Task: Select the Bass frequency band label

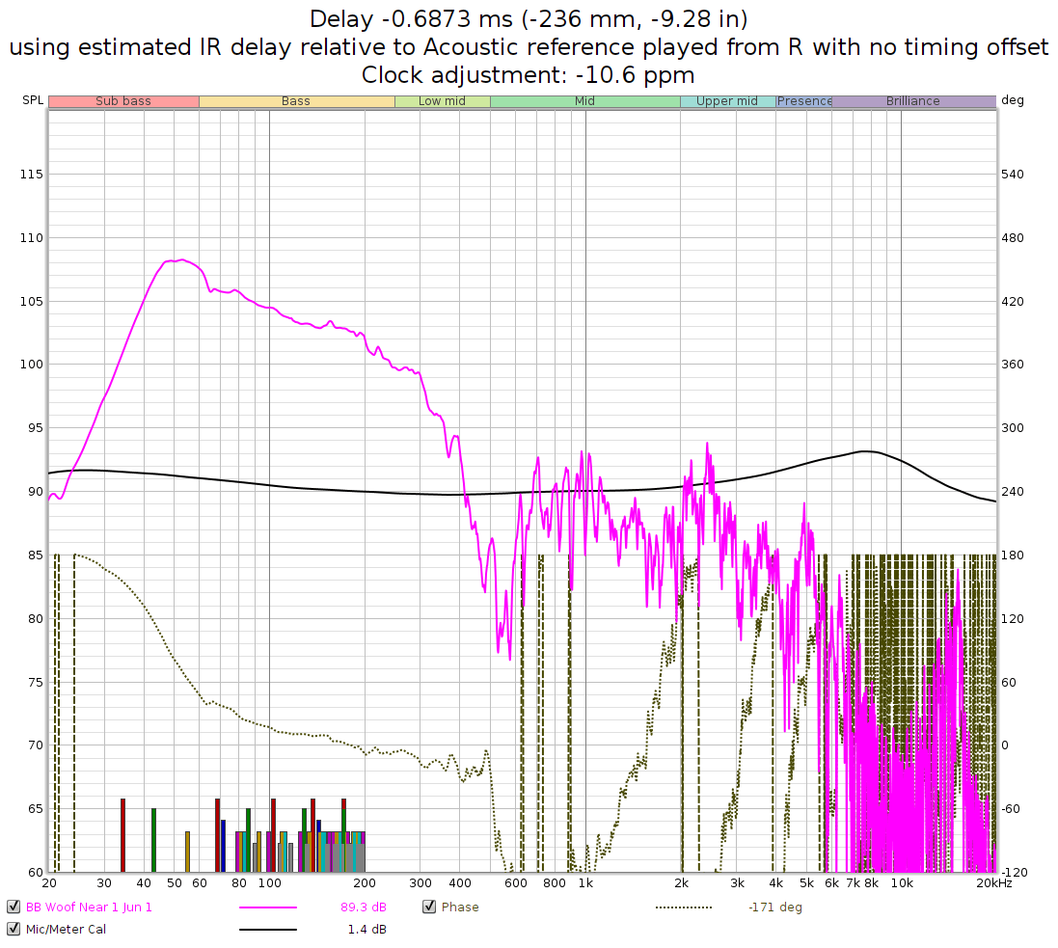Action: point(296,101)
